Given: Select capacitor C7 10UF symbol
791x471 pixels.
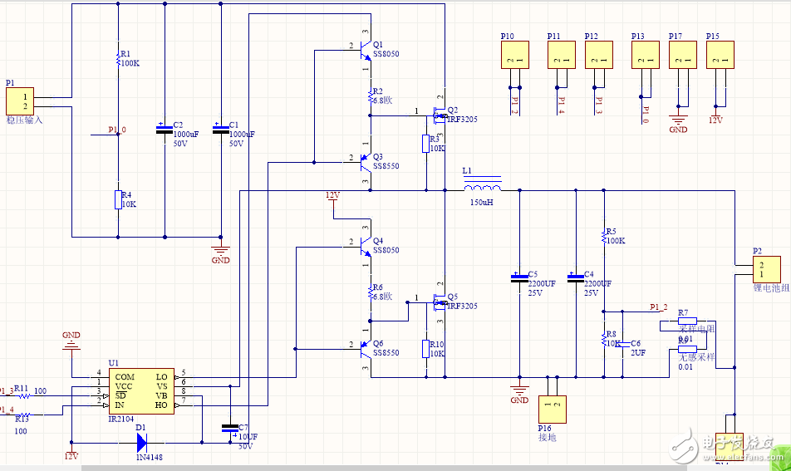Looking at the screenshot, I should click(230, 429).
